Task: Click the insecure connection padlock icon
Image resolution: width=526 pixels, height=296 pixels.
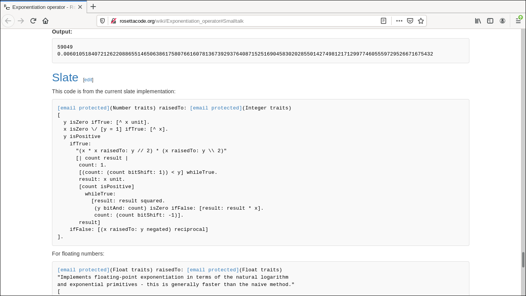Action: 114,21
